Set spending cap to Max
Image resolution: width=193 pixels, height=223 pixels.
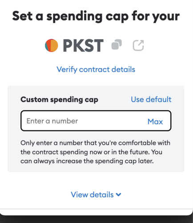(x=155, y=122)
